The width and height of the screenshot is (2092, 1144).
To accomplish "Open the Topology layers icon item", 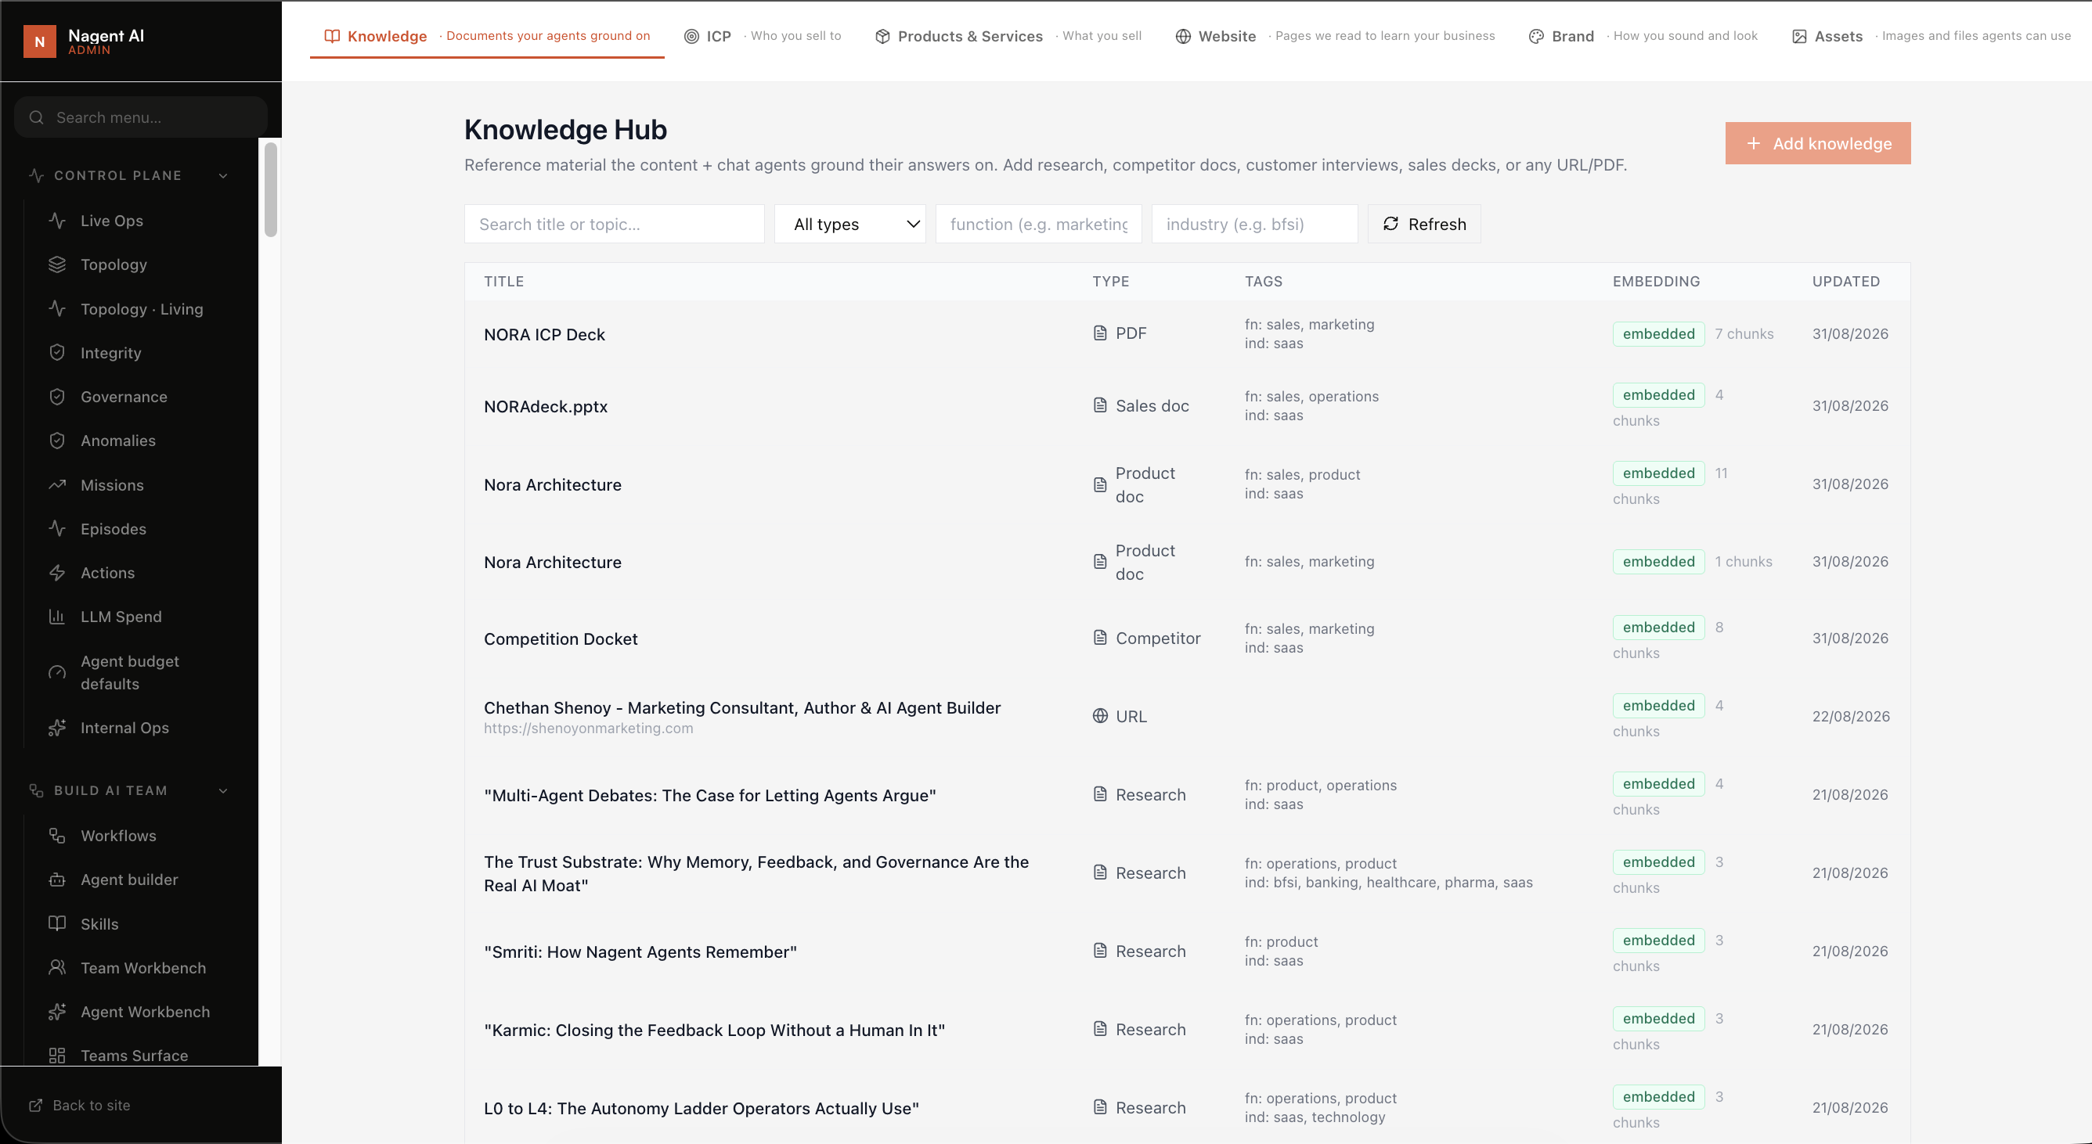I will click(x=57, y=264).
